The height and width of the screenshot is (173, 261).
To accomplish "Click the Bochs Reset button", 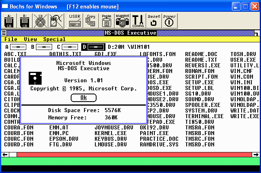I will 154,21.
